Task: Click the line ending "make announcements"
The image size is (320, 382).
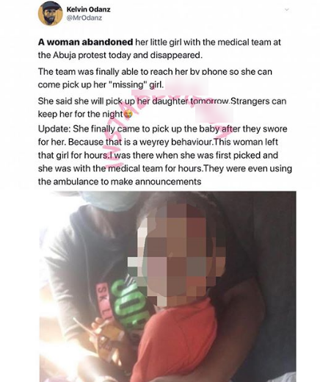Action: 120,182
